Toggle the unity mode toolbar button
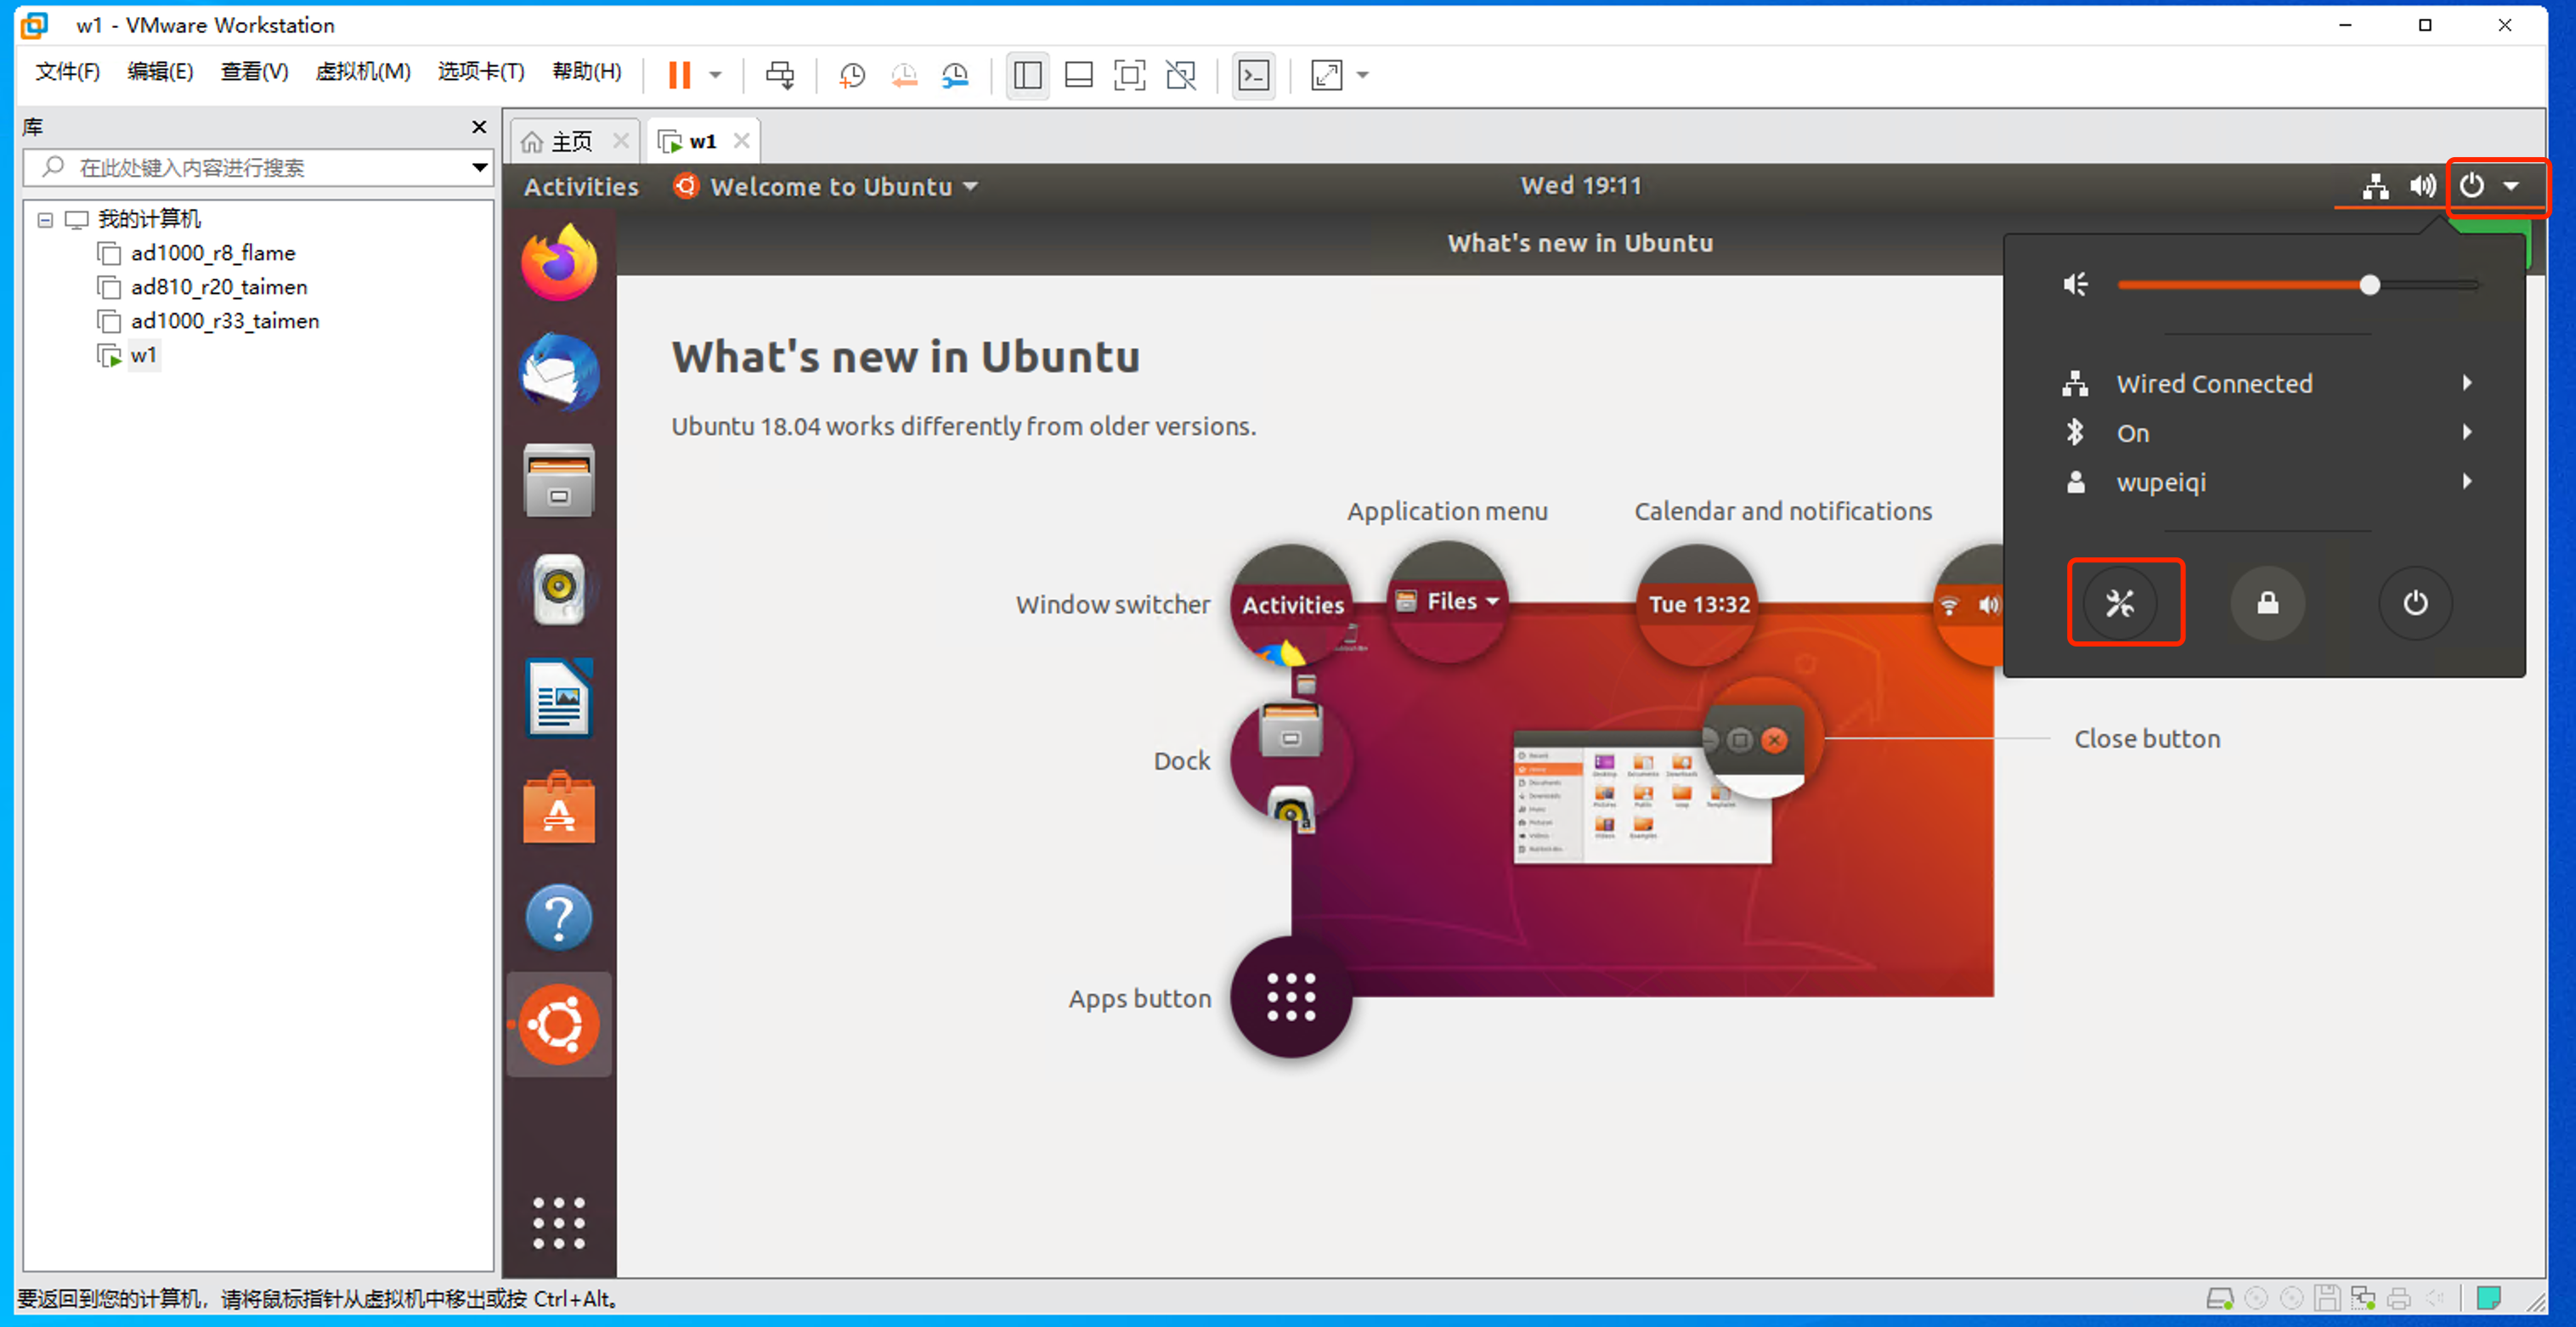 (x=1181, y=75)
